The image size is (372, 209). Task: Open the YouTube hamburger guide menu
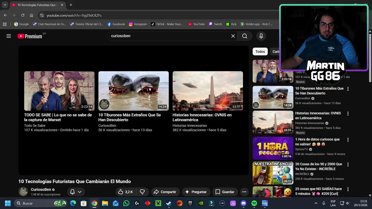(9, 36)
